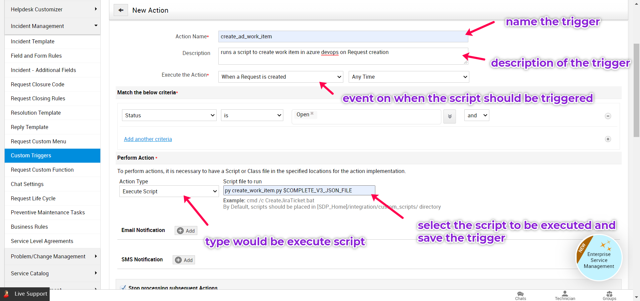This screenshot has height=301, width=640.
Task: Click inside the Action Name field
Action: click(x=343, y=36)
